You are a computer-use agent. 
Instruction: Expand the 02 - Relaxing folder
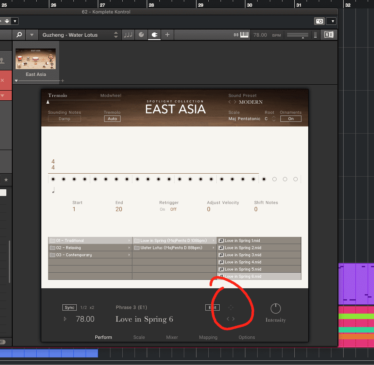point(90,248)
